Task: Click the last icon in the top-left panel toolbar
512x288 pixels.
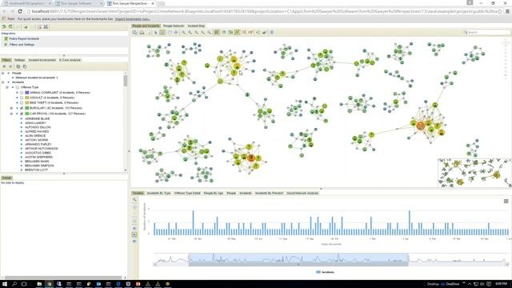Action: (46, 26)
